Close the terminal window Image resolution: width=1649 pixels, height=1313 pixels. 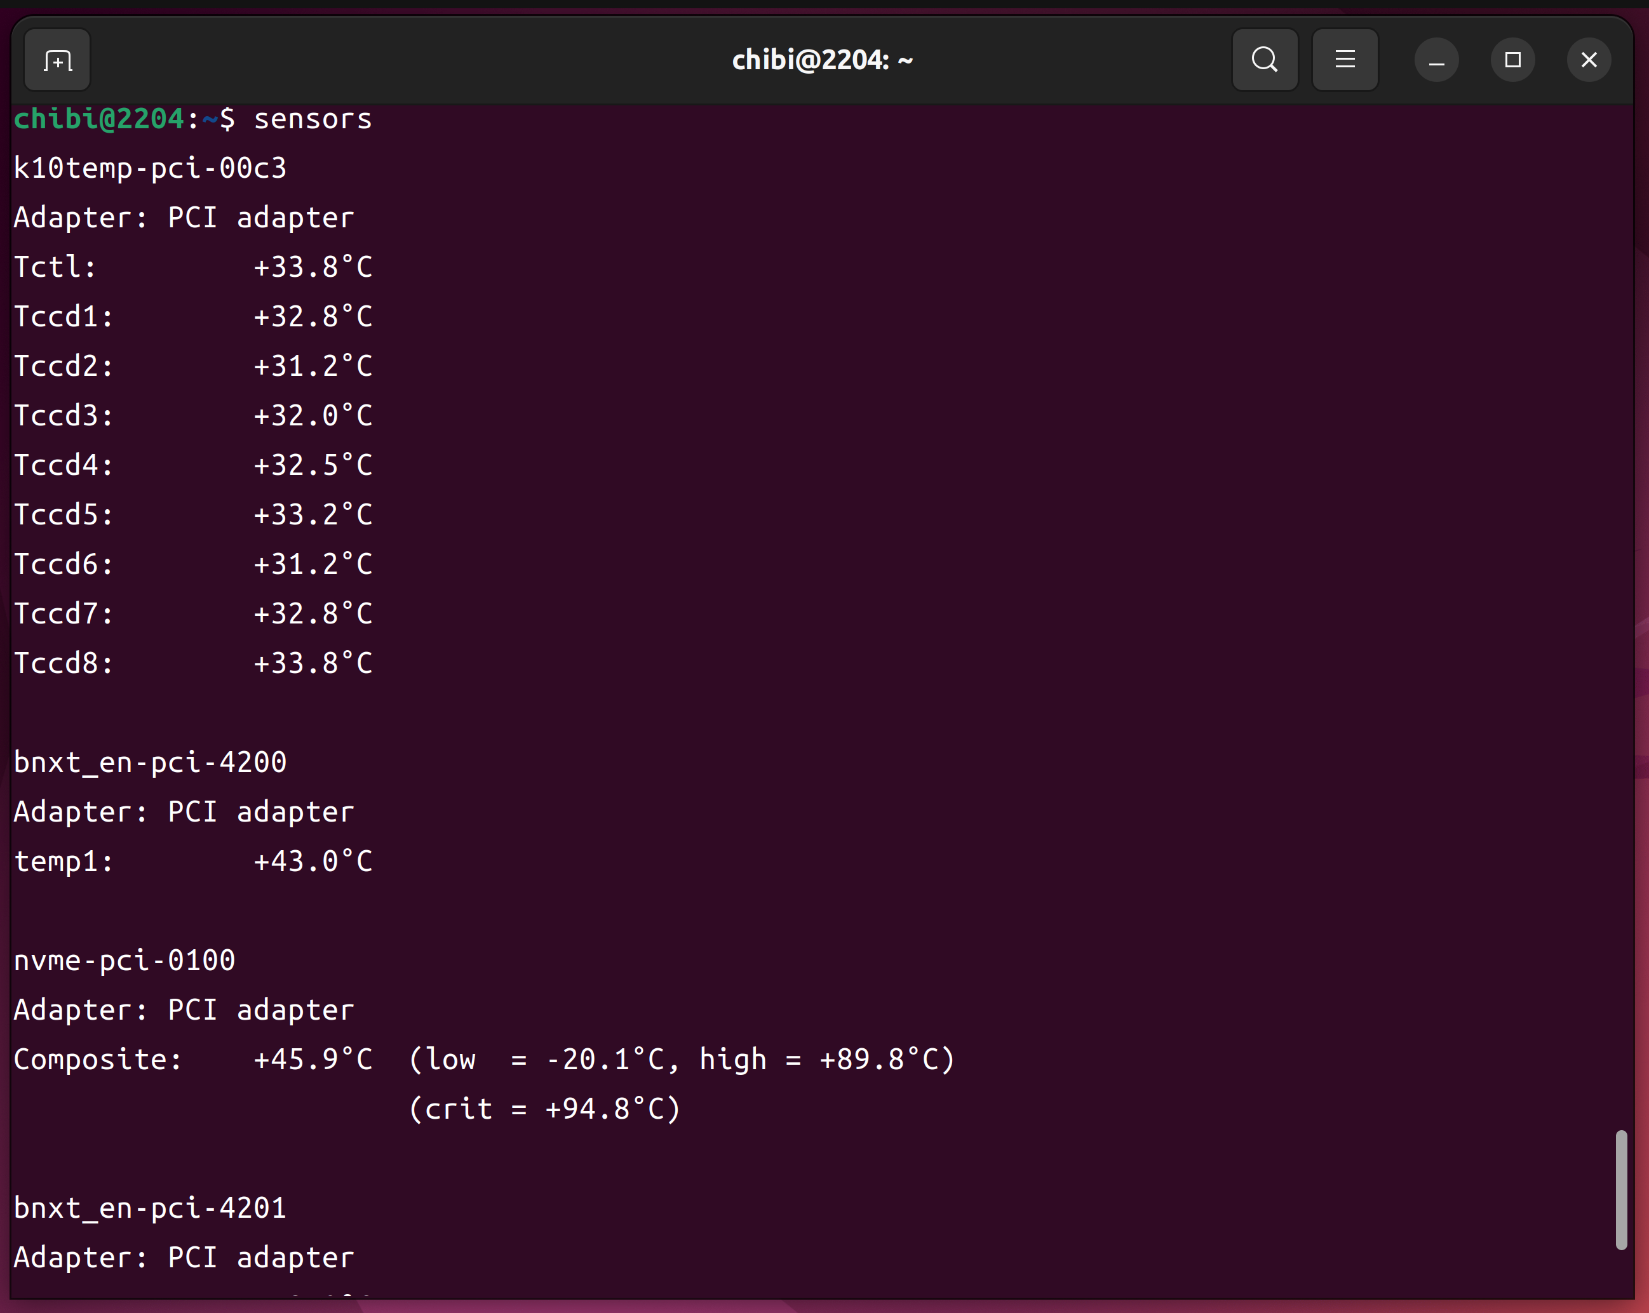[x=1589, y=60]
